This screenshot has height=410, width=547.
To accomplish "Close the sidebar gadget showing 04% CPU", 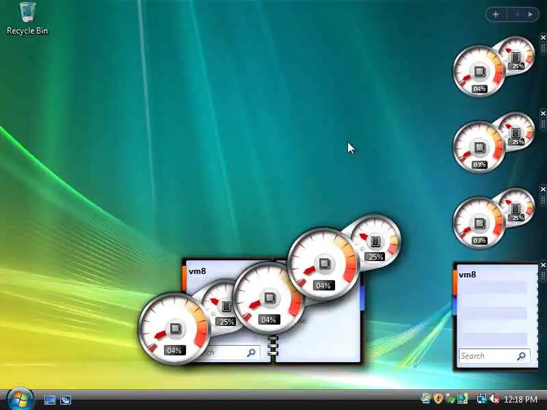I will point(543,38).
